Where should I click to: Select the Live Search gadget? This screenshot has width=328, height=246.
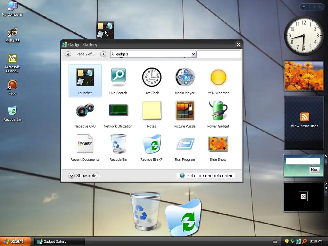click(x=118, y=81)
